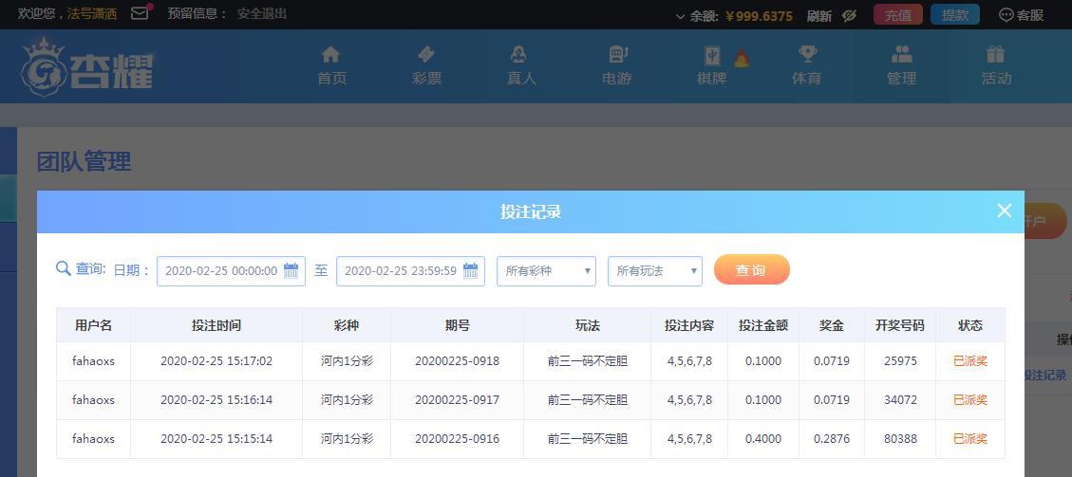The width and height of the screenshot is (1072, 477).
Task: Click 刷新 to refresh balance
Action: (x=818, y=16)
